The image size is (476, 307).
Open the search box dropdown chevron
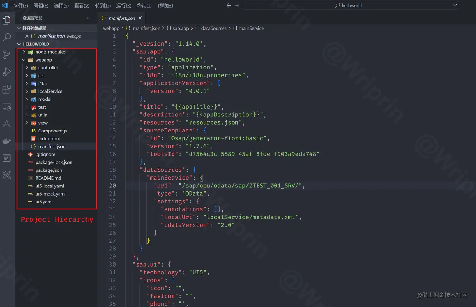coord(455,5)
